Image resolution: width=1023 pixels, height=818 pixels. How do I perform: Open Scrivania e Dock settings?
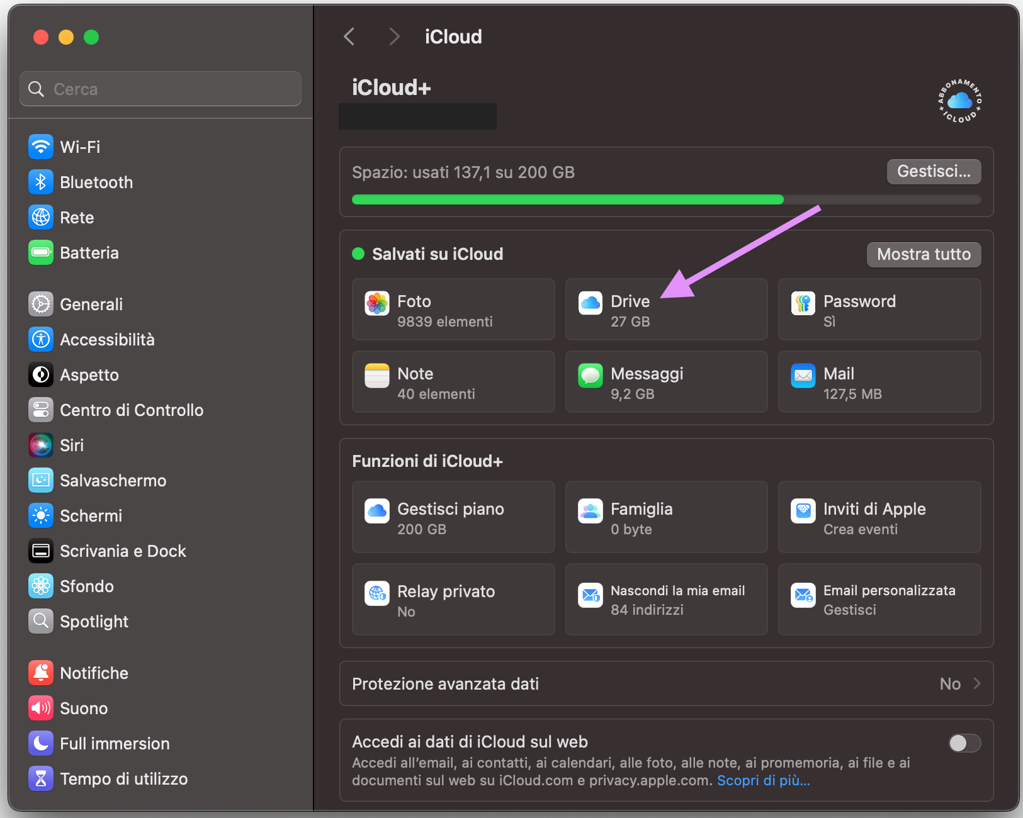[x=40, y=551]
